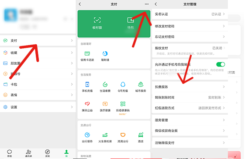
Task: Tap the 生活服务 section heading
Action: [86, 75]
